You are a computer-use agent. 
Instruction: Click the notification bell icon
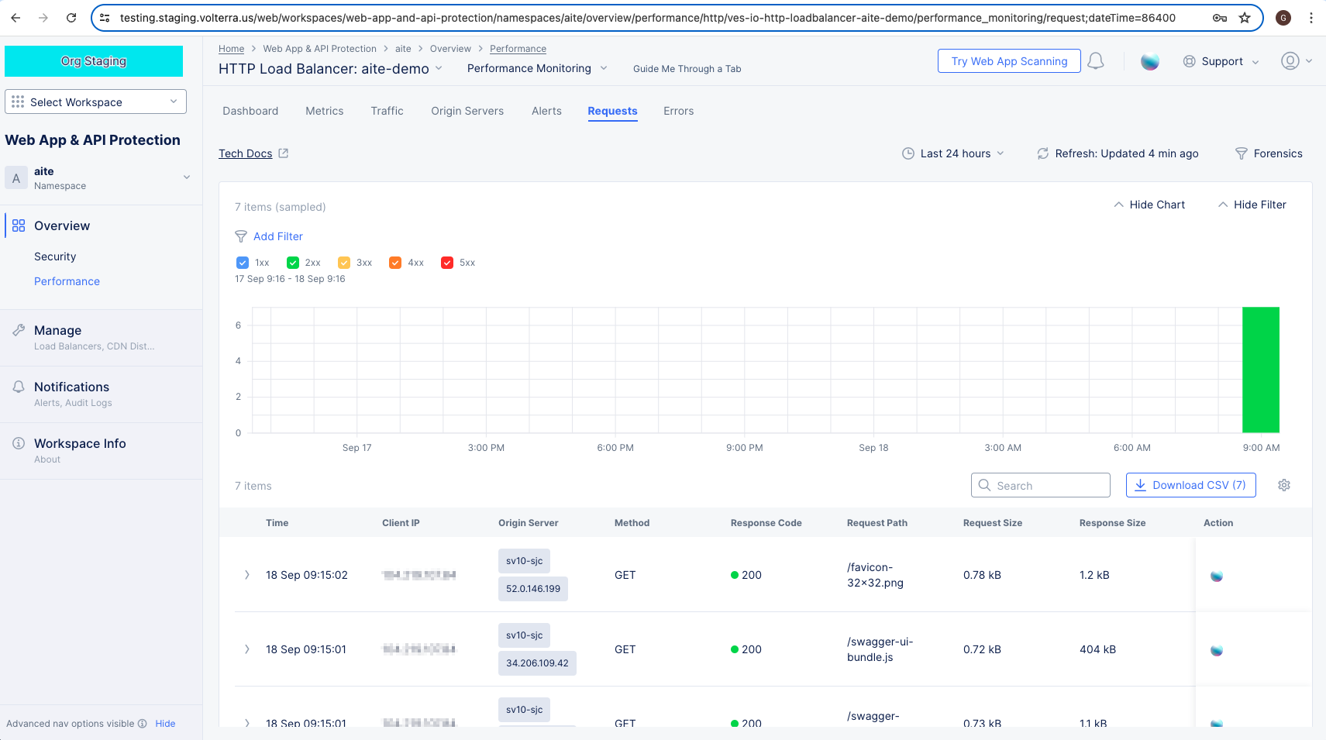(x=1096, y=61)
